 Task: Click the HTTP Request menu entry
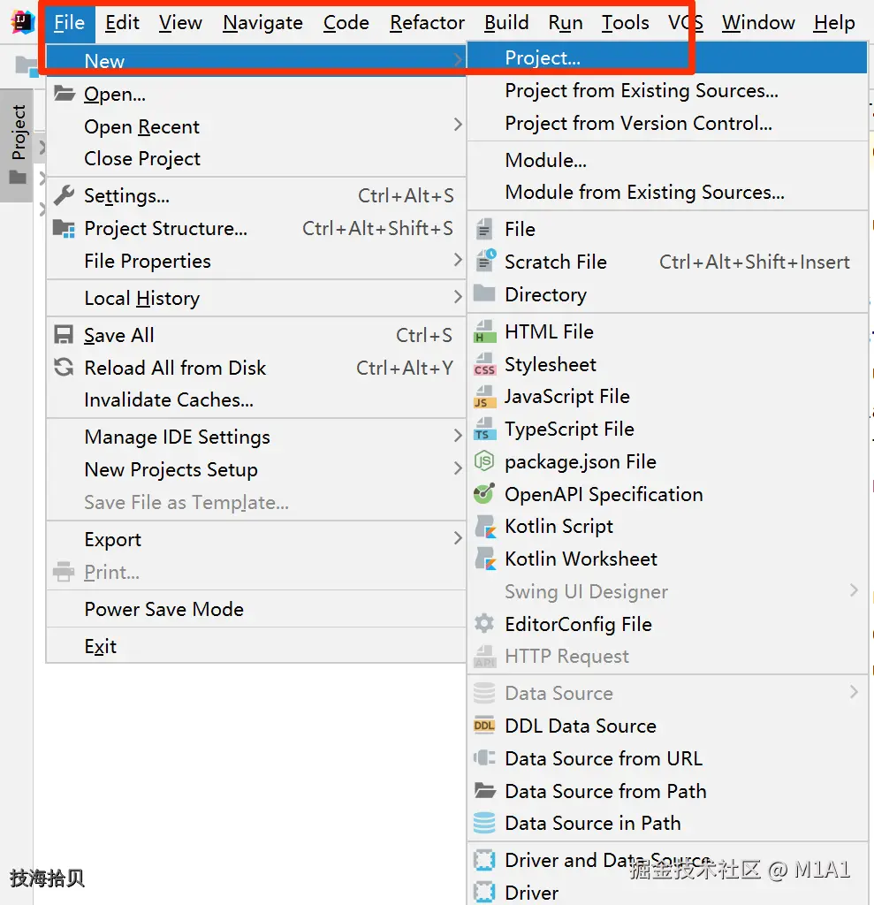(667, 657)
